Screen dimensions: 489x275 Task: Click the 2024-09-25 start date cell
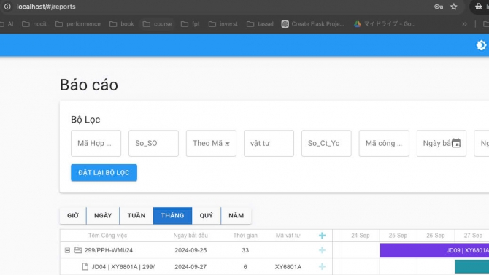tap(190, 250)
